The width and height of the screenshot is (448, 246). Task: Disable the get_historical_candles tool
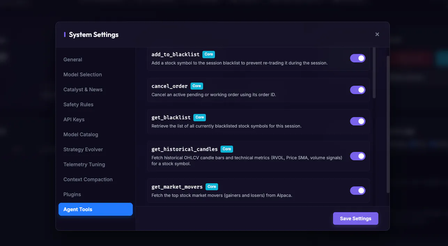[x=358, y=156]
